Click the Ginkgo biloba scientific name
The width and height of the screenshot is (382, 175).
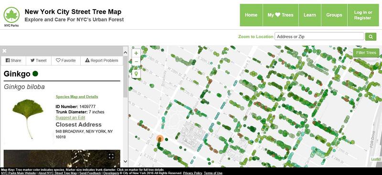click(24, 87)
